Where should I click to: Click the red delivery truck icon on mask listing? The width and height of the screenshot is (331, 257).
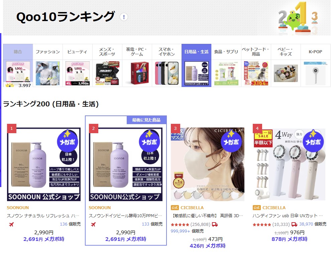pyautogui.click(x=215, y=224)
